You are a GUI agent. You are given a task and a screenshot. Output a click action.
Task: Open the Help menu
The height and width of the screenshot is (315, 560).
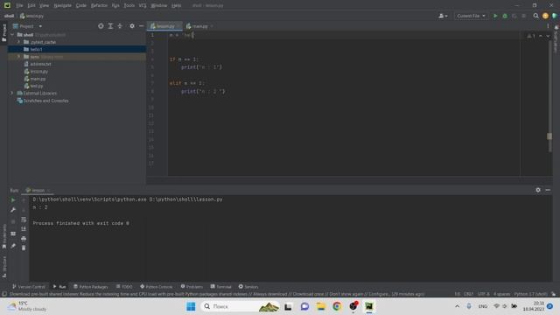[176, 5]
